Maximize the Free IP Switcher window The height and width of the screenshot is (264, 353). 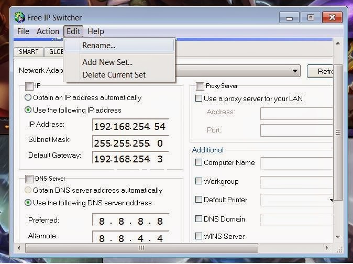pyautogui.click(x=311, y=17)
